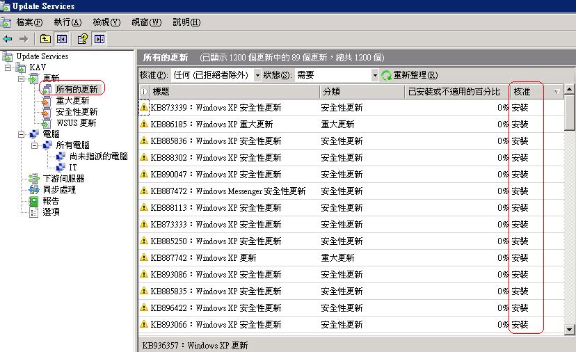Sort by the 標題 column header
Viewport: 576px width, 352px height.
point(234,92)
